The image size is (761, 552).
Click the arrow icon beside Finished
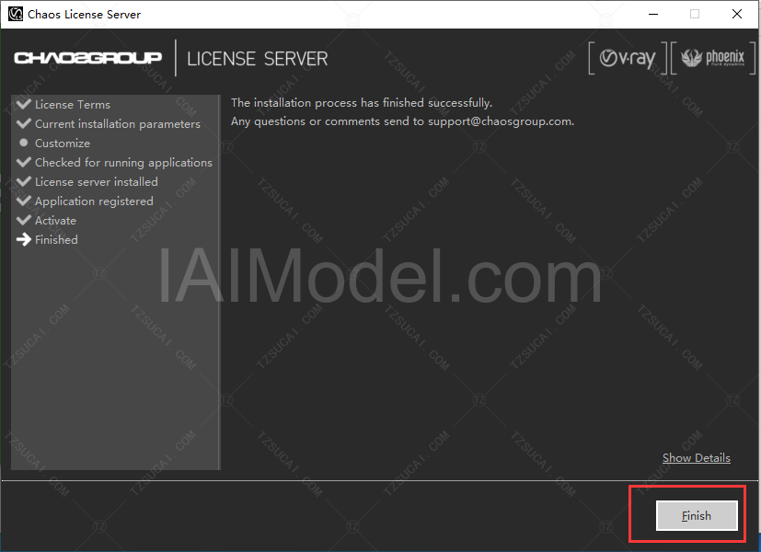24,239
